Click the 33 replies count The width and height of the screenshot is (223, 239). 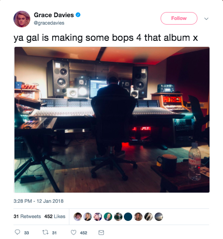27,233
